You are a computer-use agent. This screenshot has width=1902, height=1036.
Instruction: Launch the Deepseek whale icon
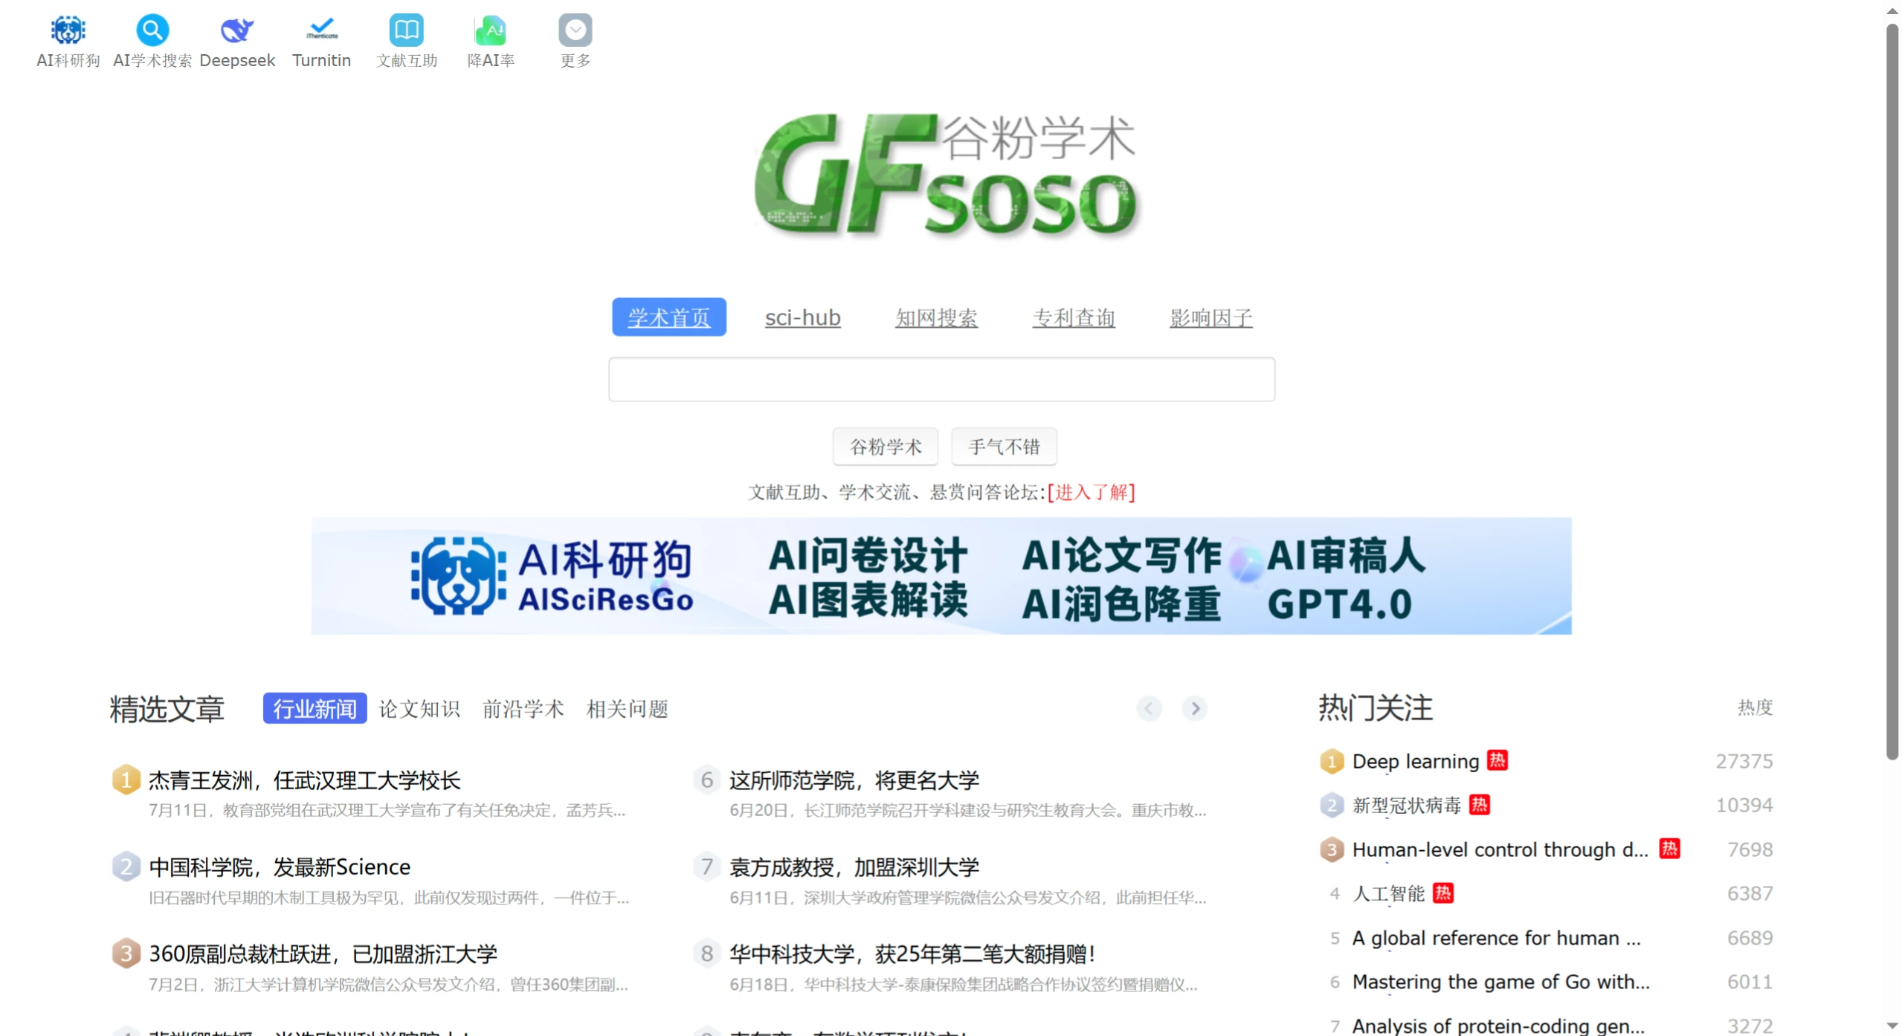[x=237, y=30]
